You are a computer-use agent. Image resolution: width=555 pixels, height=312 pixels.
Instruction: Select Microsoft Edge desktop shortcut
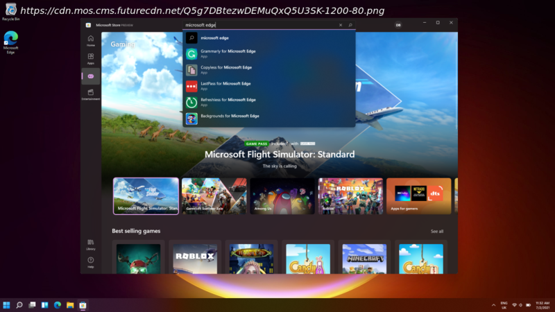pos(10,42)
